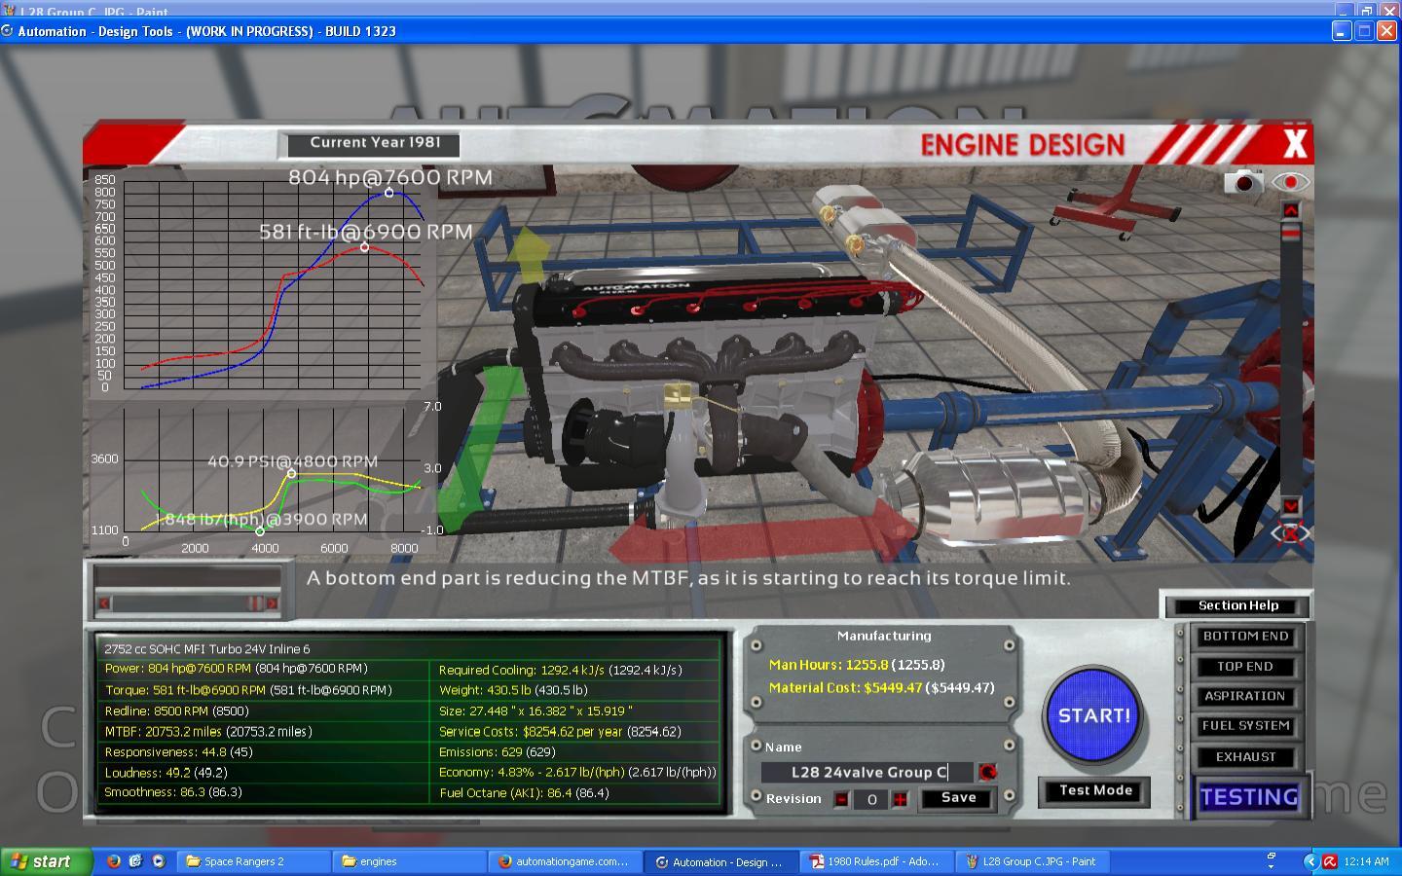
Task: Launch Internet Explorer from quick launch
Action: coord(135,861)
